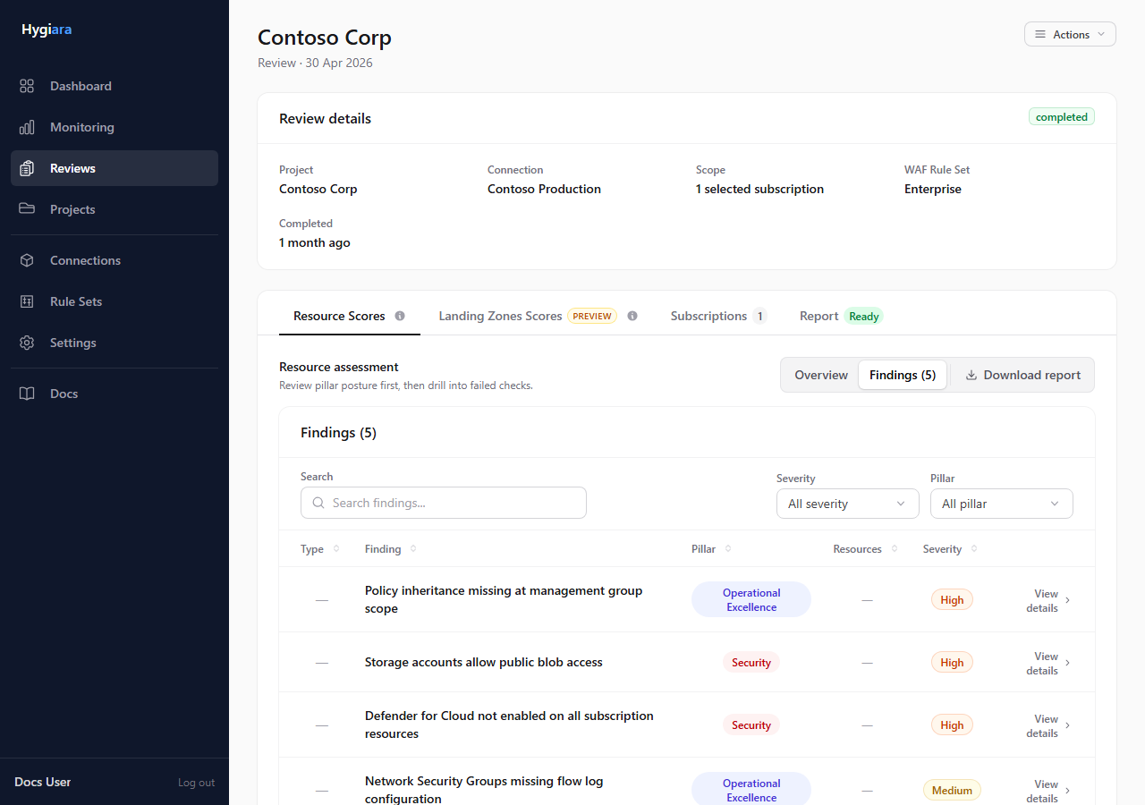
Task: Select the Findings (5) view toggle
Action: point(903,375)
